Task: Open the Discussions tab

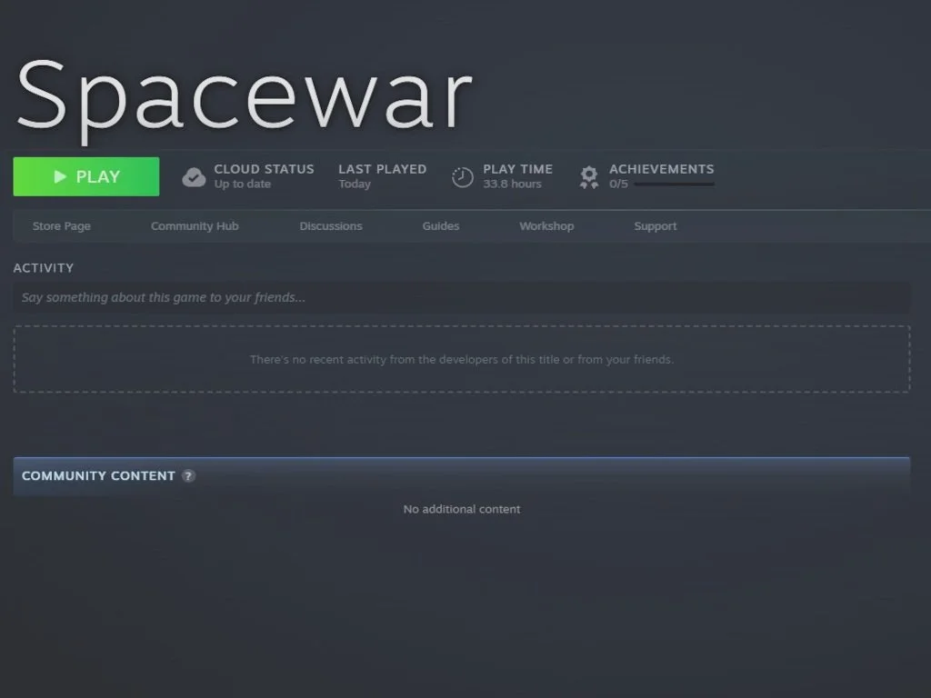Action: tap(331, 226)
